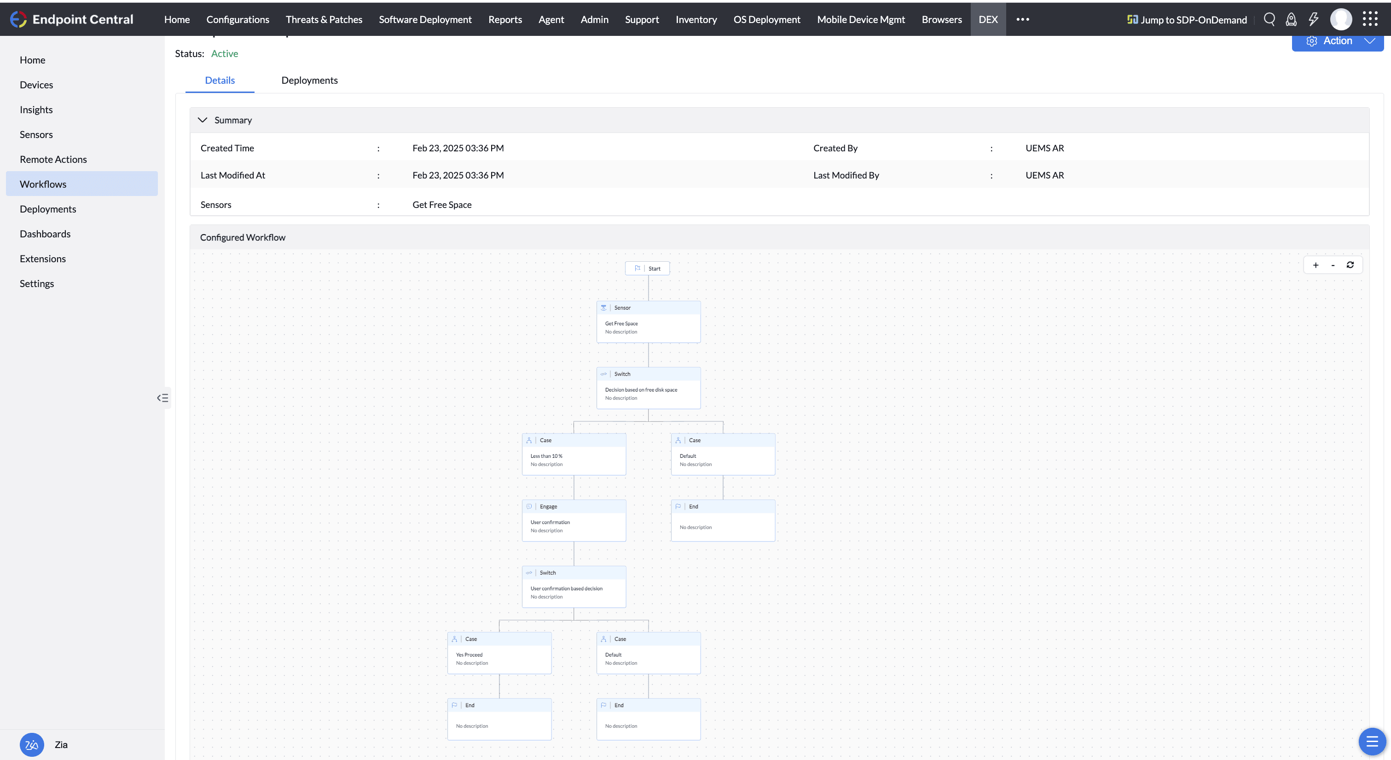Open the rocket quick-launch icon

(x=1291, y=19)
